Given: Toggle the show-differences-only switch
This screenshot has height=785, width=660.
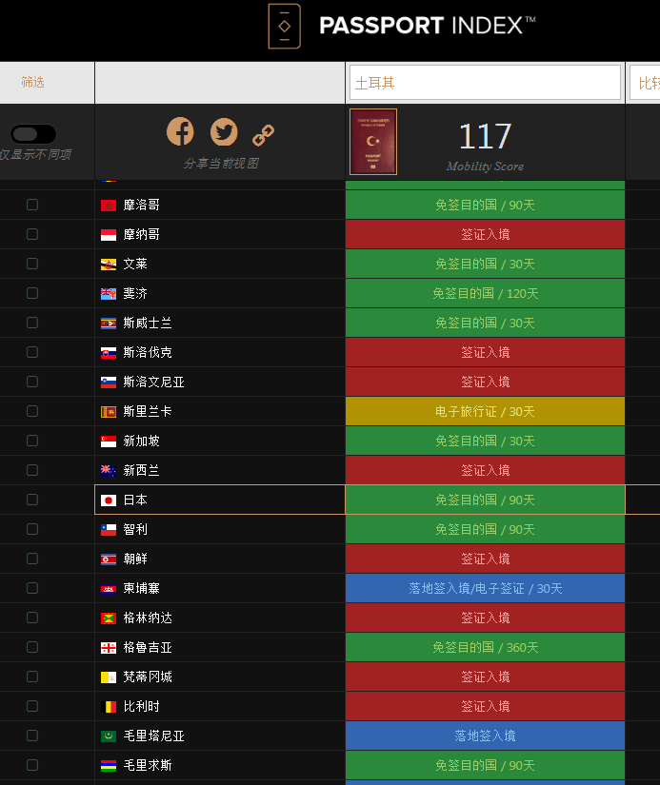Looking at the screenshot, I should tap(33, 133).
